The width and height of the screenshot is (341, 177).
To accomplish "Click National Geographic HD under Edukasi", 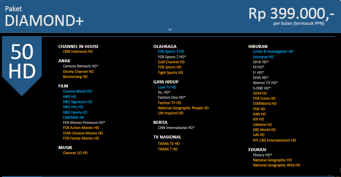I will click(272, 160).
